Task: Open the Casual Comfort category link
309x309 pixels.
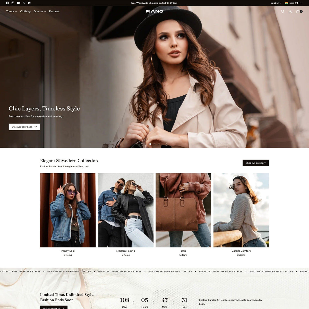Action: coord(241,251)
